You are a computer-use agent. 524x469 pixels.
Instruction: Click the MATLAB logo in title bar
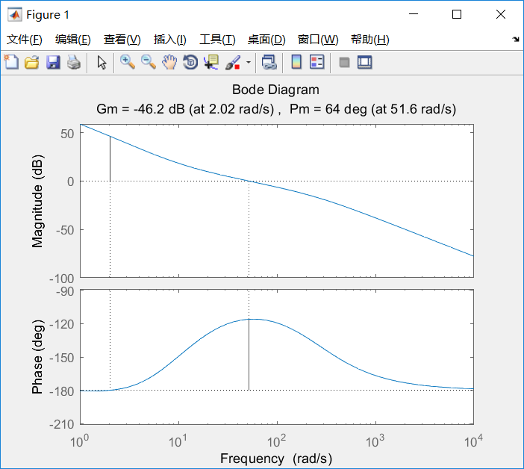15,14
